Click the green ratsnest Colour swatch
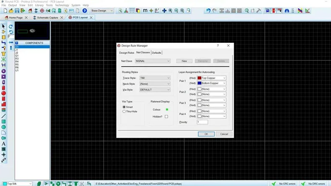Screen dimensions: 331x186 pos(167,110)
